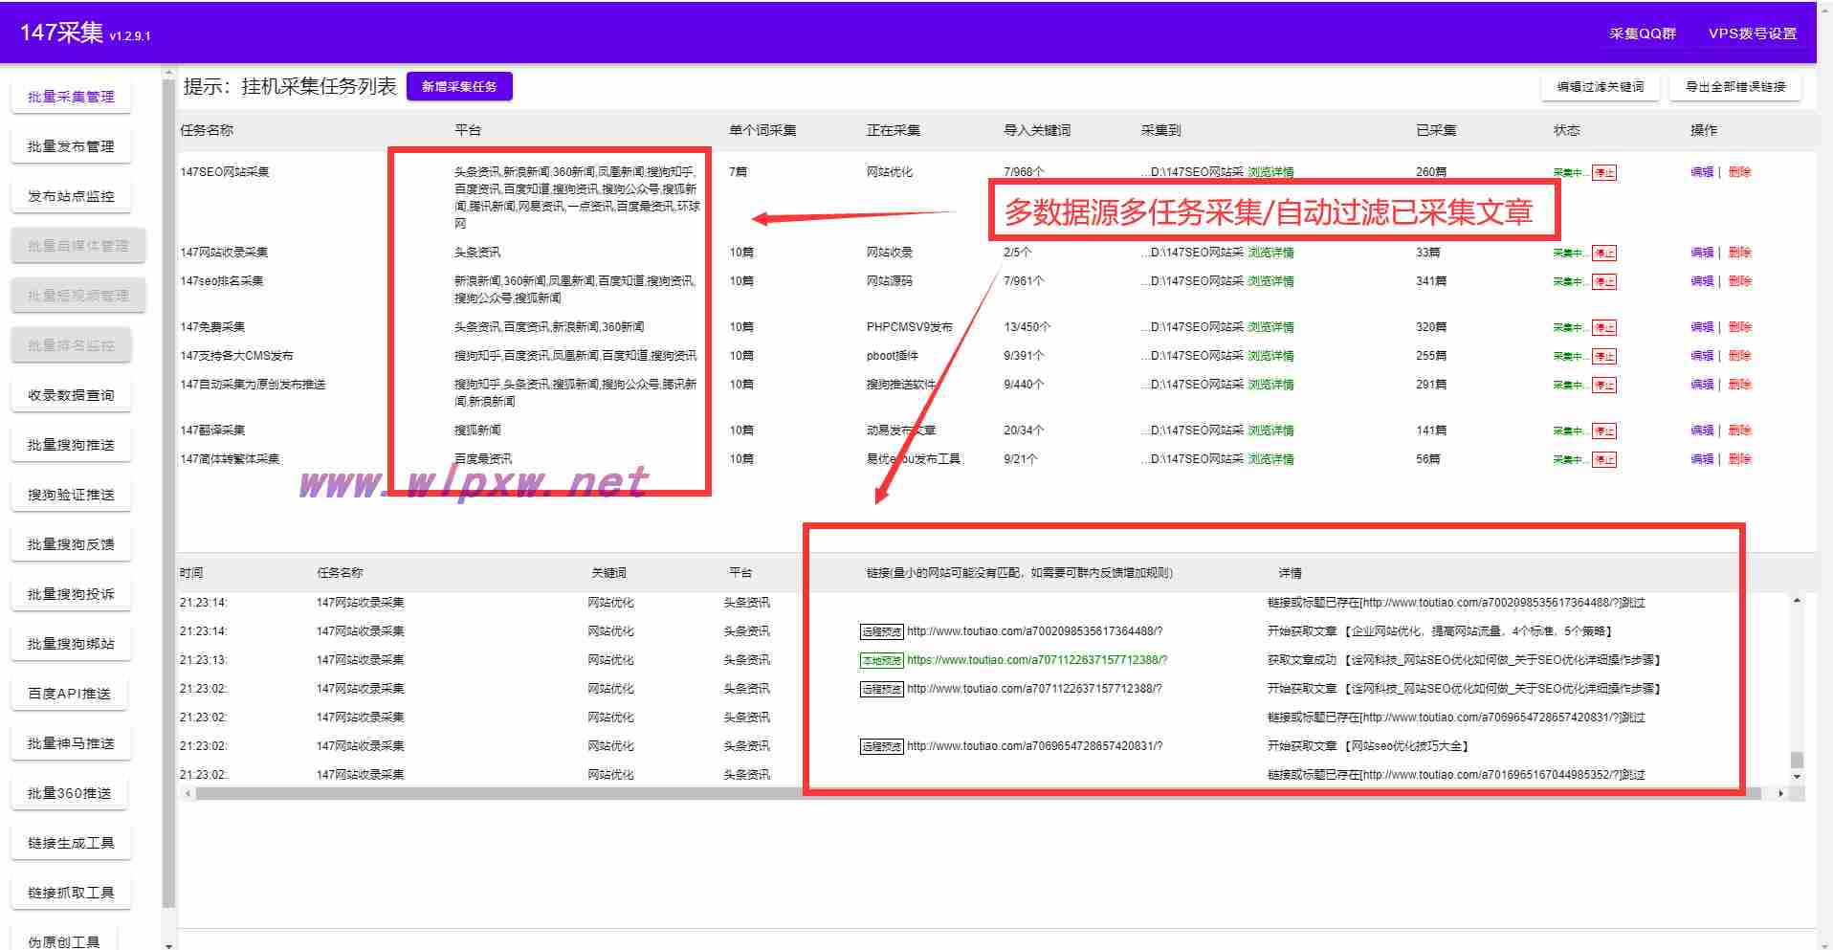Select 批量360推送 sidebar item
This screenshot has height=950, width=1833.
pyautogui.click(x=71, y=793)
